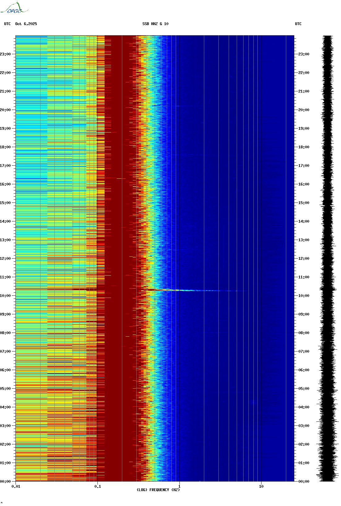Click the 0.01 frequency axis label
This screenshot has height=506, width=341.
pos(16,486)
